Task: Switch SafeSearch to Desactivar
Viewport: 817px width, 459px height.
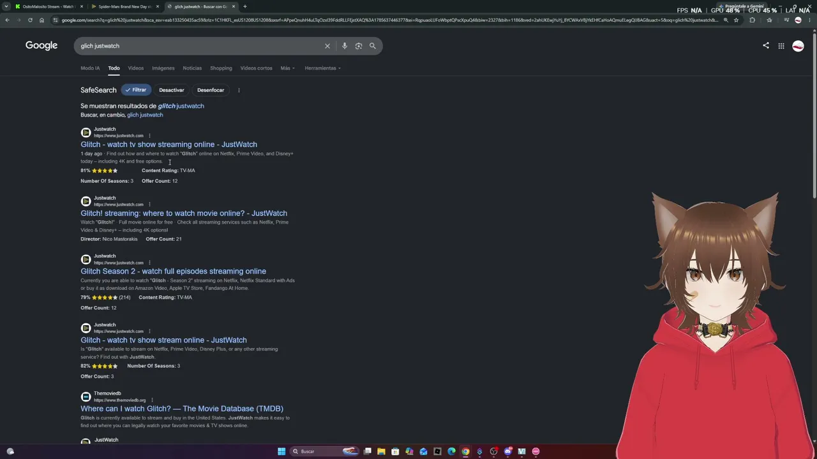Action: (x=171, y=90)
